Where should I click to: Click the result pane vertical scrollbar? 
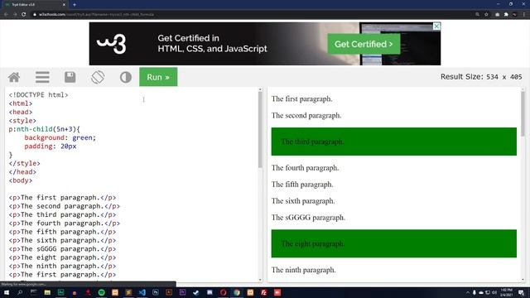pyautogui.click(x=523, y=113)
